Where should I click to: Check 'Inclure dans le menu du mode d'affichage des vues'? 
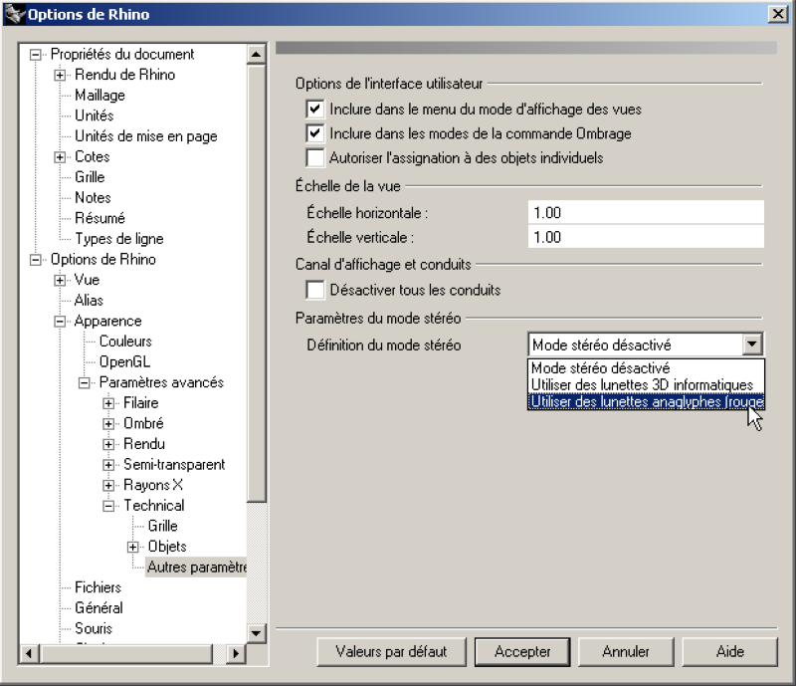(314, 109)
